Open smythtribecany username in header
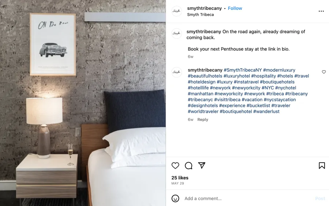Screen dimensions: 329x206 (204, 8)
